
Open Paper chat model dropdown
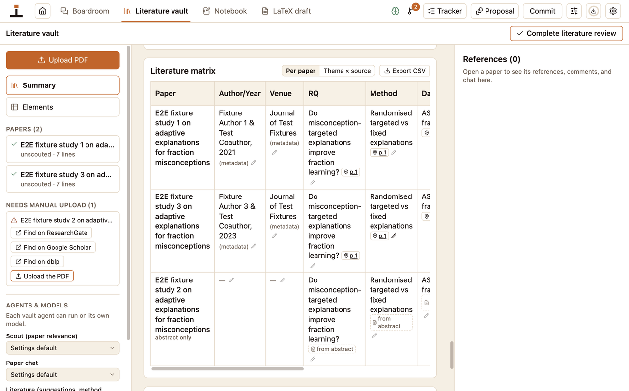[x=63, y=374]
